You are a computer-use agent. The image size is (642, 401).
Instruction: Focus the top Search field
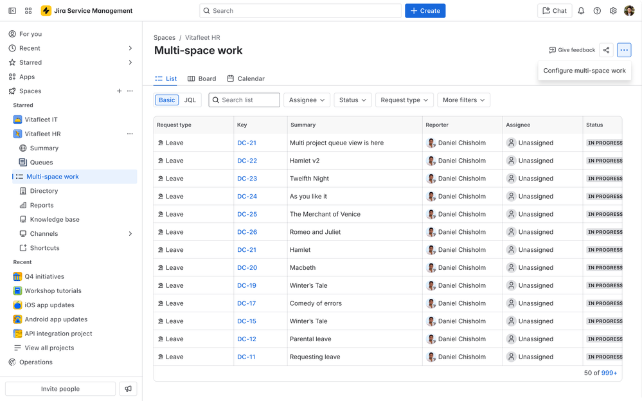point(300,11)
